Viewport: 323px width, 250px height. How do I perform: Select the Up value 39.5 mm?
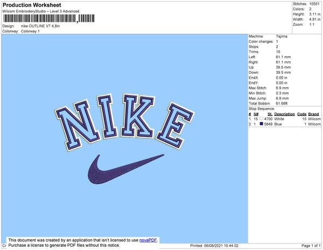point(284,67)
